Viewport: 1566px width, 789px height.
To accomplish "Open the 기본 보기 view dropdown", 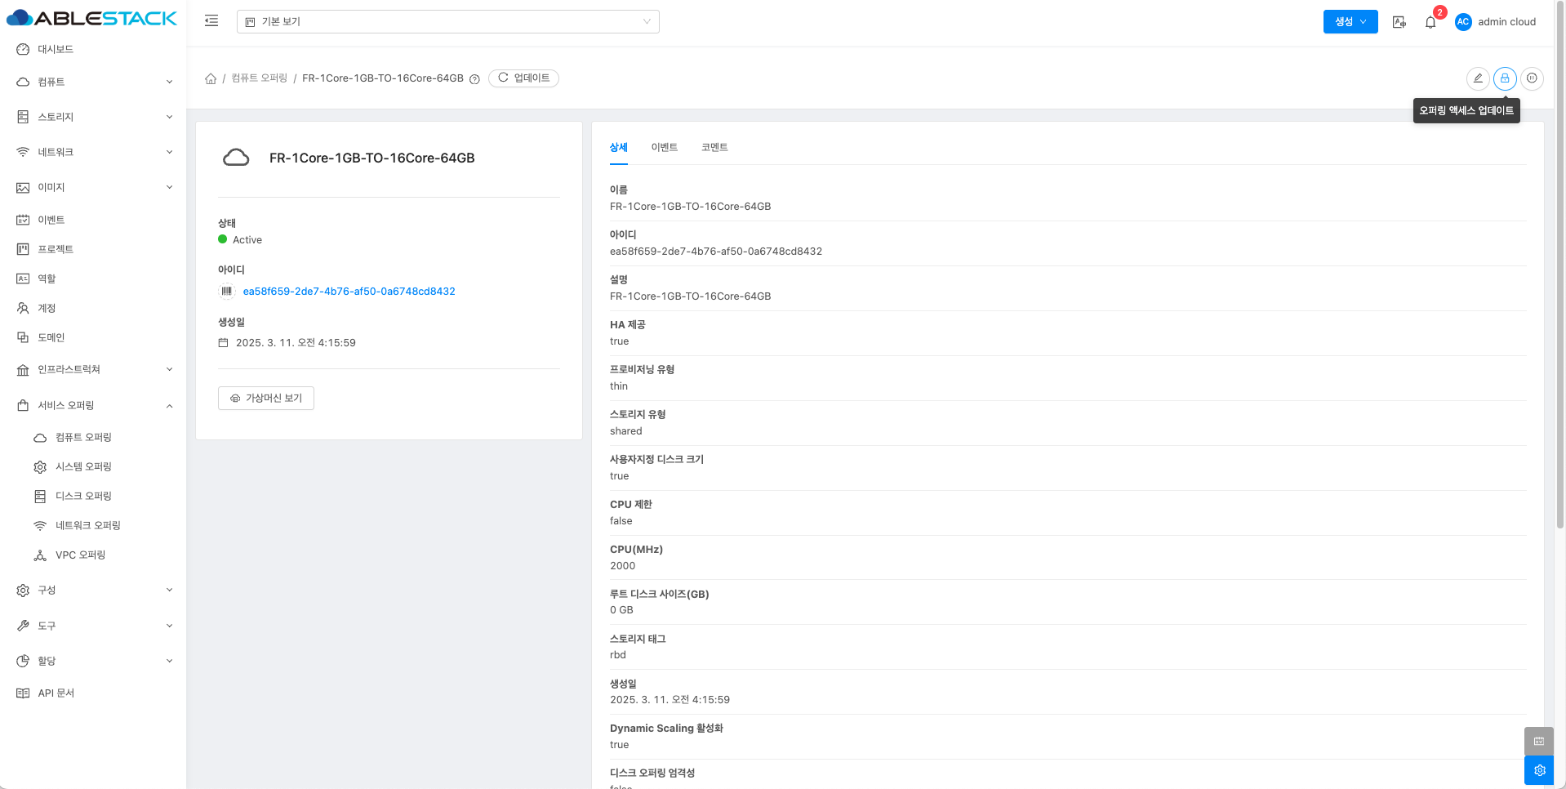I will [x=447, y=22].
